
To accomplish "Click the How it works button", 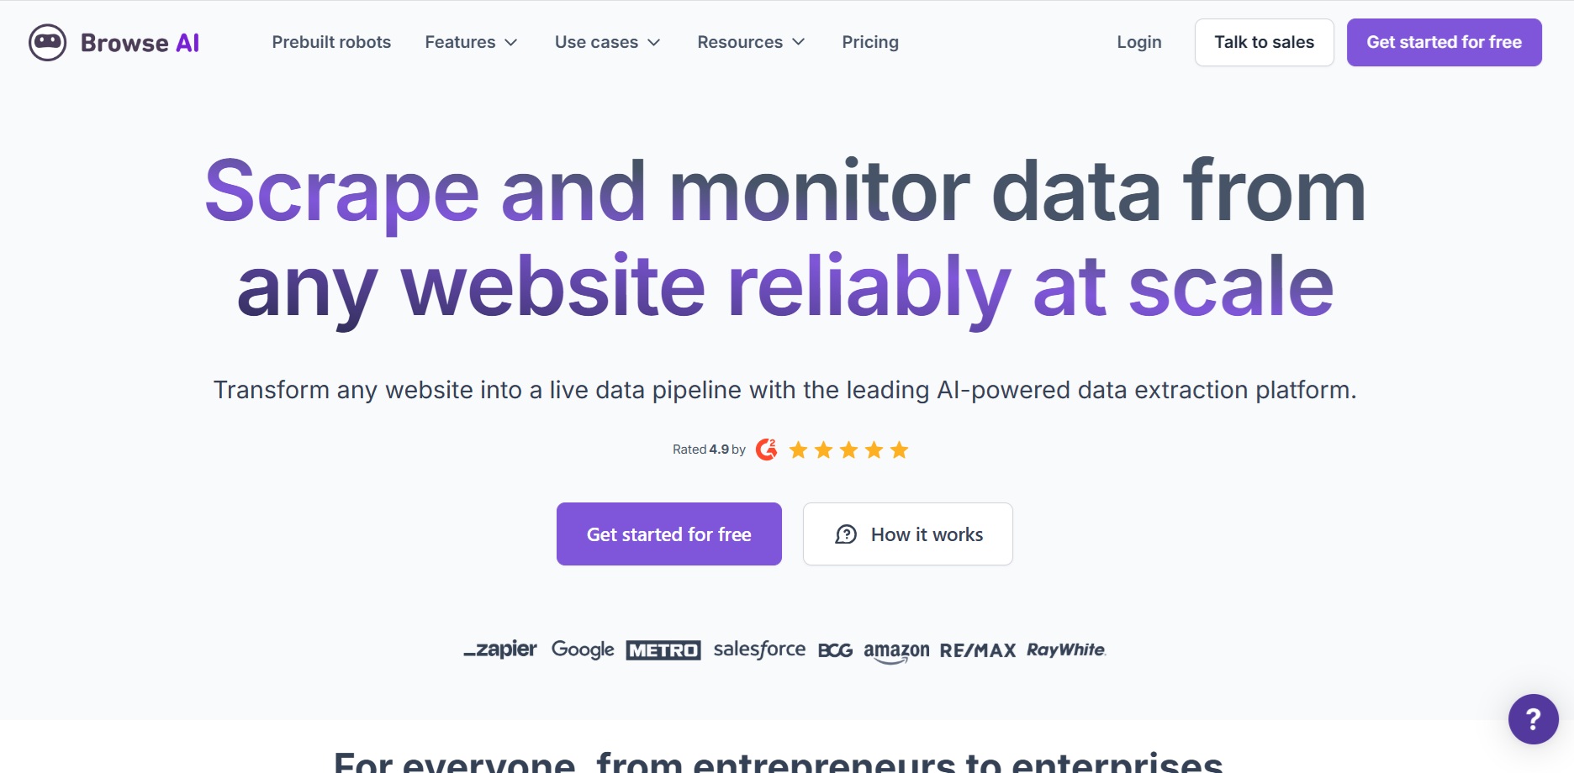I will (x=908, y=534).
